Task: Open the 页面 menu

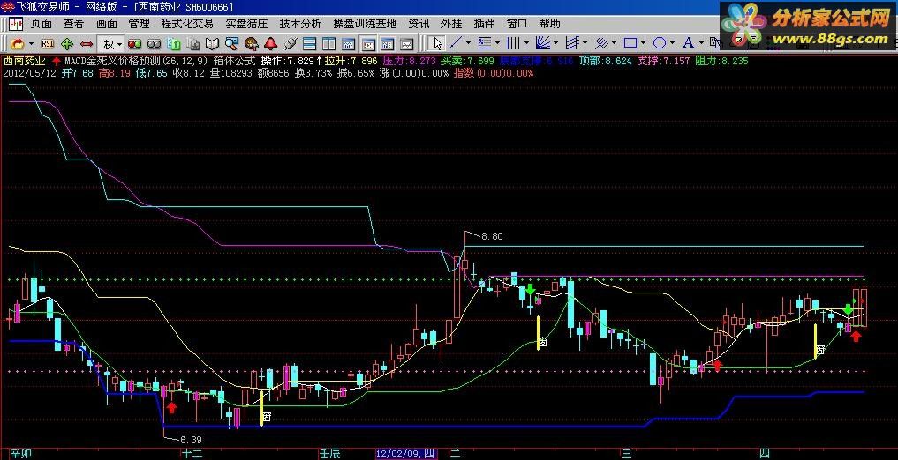Action: point(42,24)
